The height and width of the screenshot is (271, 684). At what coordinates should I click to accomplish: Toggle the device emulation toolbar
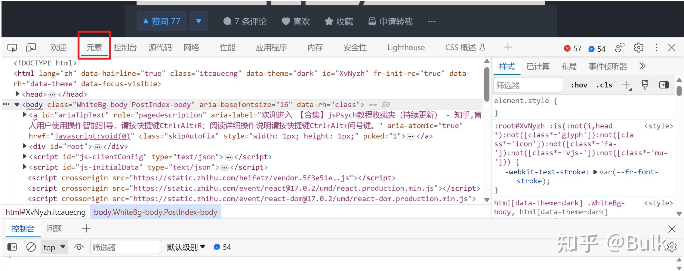[31, 47]
